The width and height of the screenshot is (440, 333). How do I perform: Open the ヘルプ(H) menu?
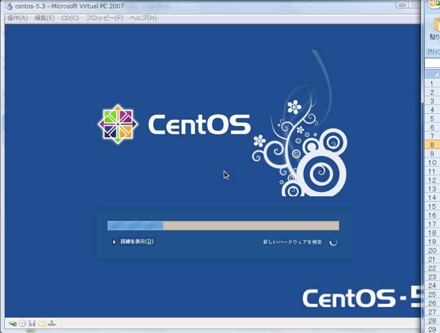(x=143, y=18)
